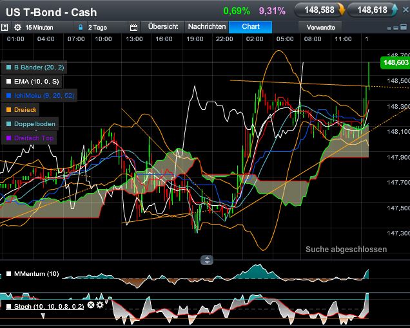The image size is (410, 328).
Task: Open the list view icon in the toolbar
Action: click(5, 27)
